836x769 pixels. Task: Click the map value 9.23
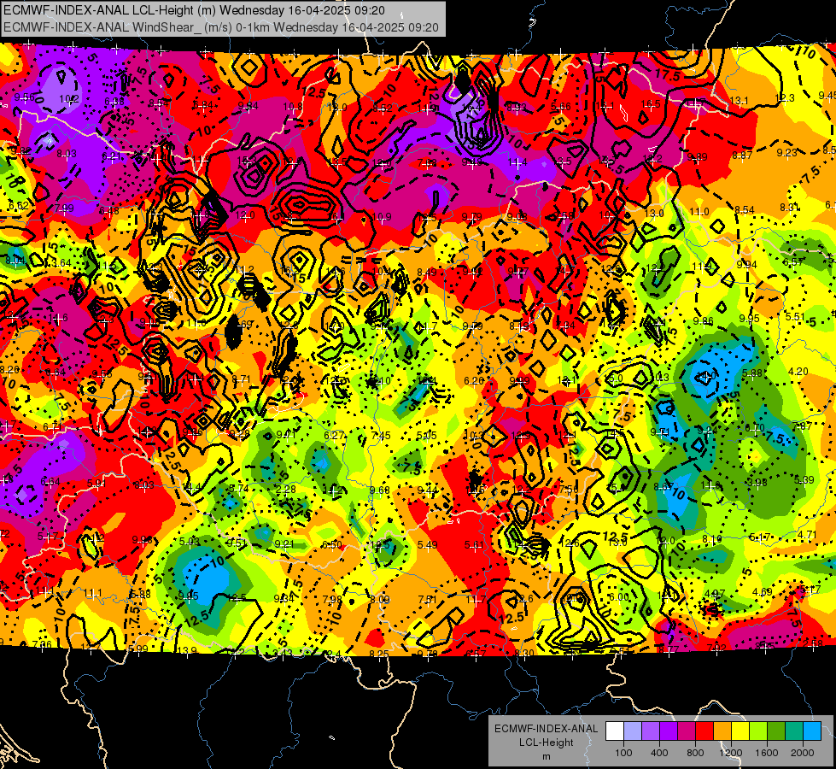(786, 153)
